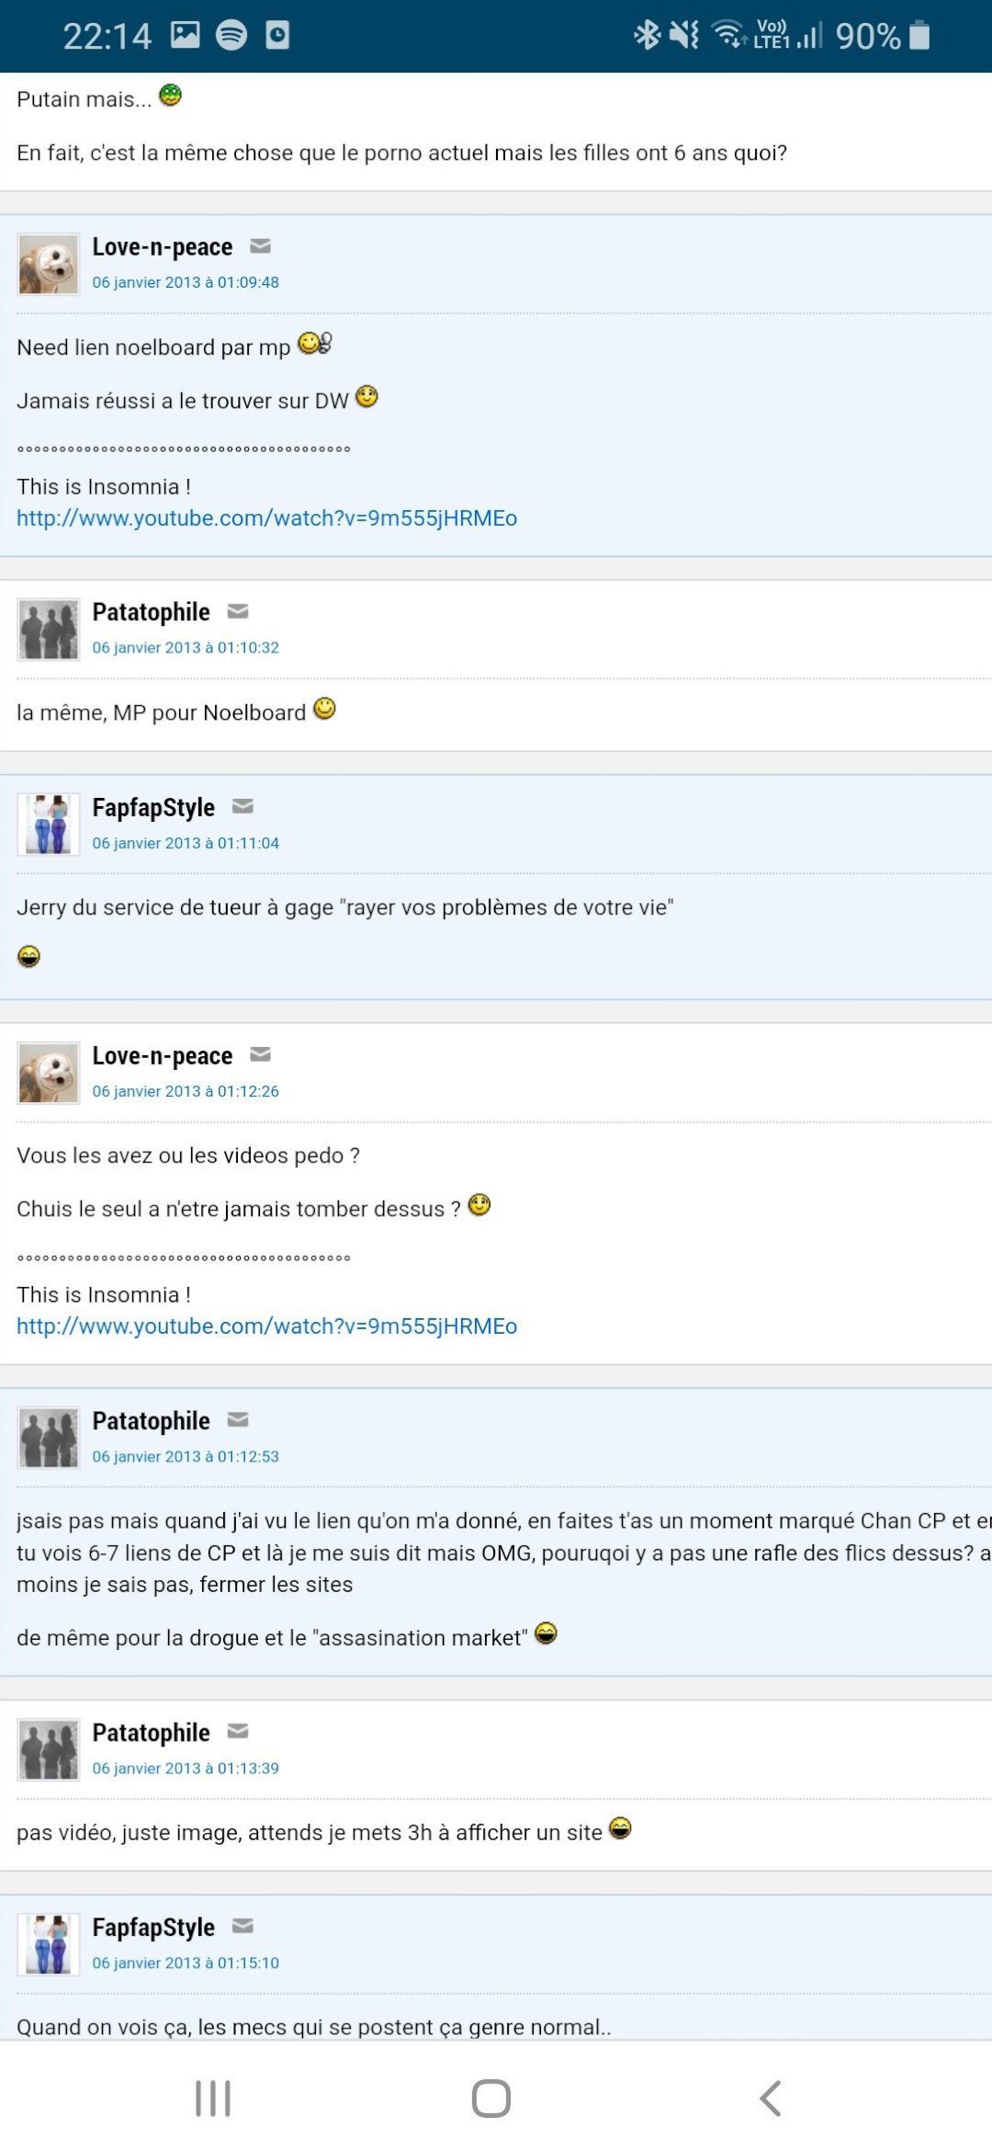
Task: Tap the owl avatar on the 01:09:48 post
Action: coord(49,265)
